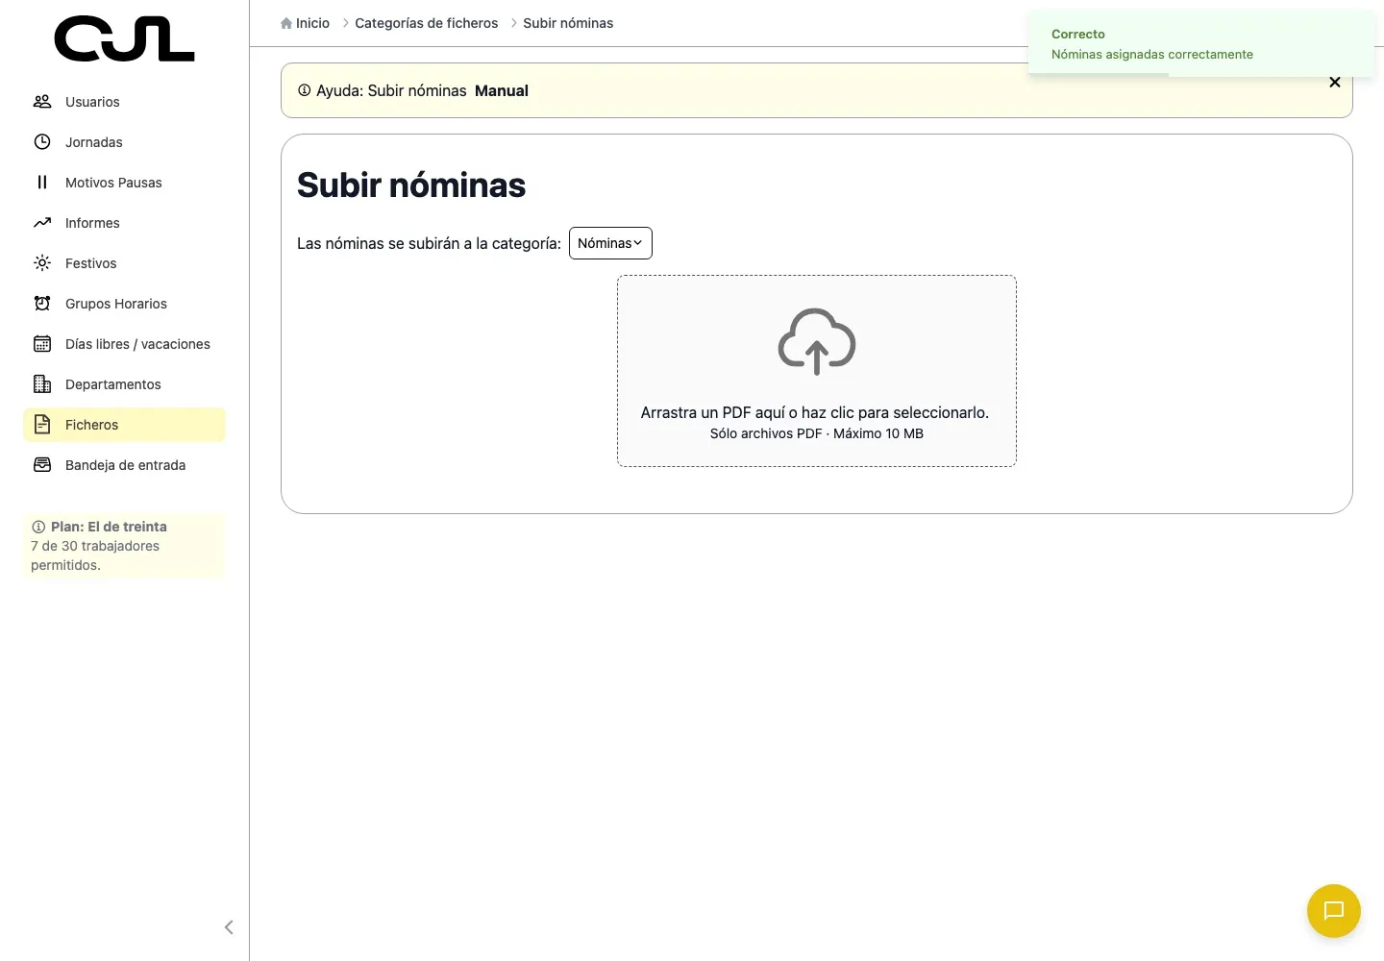
Task: Click the CJL logo
Action: pyautogui.click(x=124, y=39)
